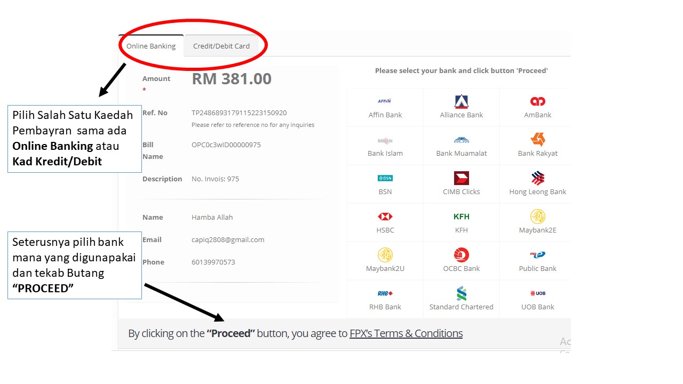The width and height of the screenshot is (683, 384).
Task: Select the RHB Bank logo
Action: coord(385,293)
